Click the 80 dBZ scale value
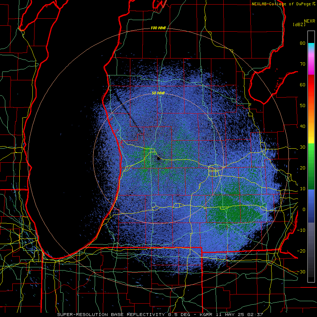 (303, 43)
